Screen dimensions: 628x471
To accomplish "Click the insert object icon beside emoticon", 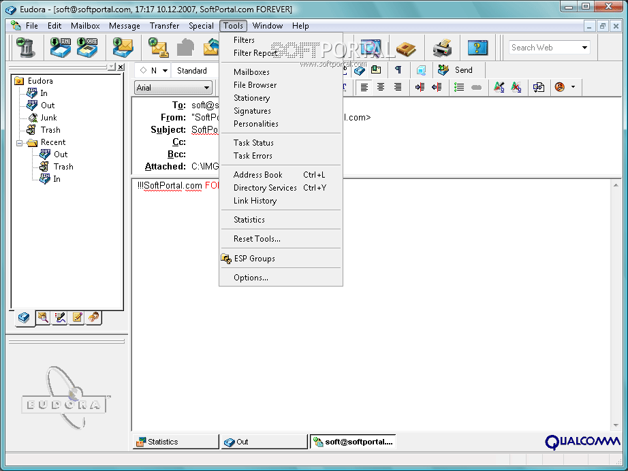I will coord(539,87).
